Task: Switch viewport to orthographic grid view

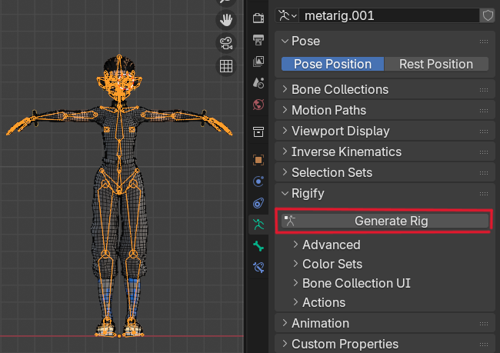Action: click(x=226, y=66)
